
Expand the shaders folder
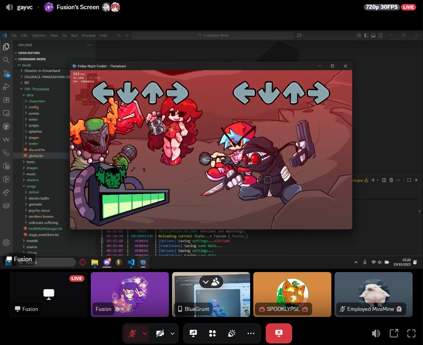[32, 180]
